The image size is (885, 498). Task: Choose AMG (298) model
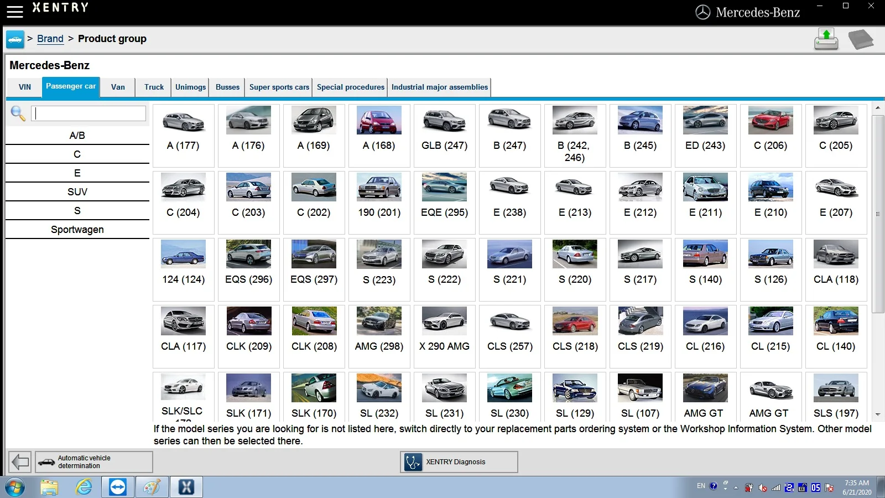tap(379, 336)
